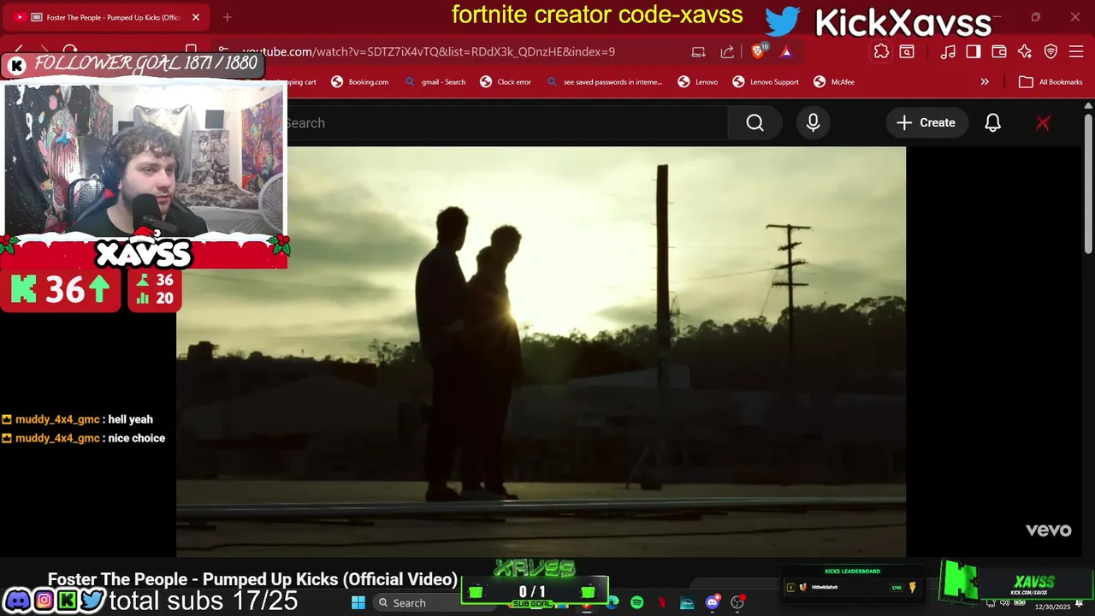Open the Booking.com bookmark
1095x616 pixels.
coord(360,82)
